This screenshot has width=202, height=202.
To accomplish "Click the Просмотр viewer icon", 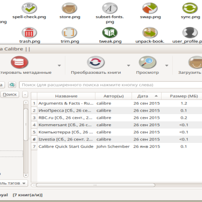I will coord(147,62).
